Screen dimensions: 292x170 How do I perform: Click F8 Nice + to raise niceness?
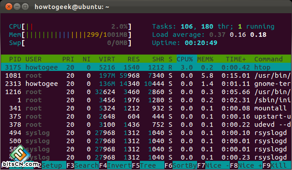coord(246,165)
